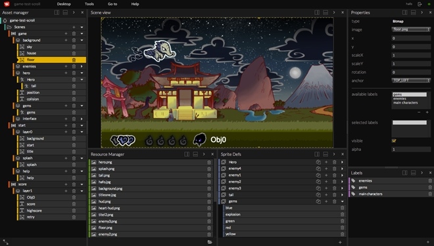
Task: Expand the interface layer node
Action: point(82,119)
